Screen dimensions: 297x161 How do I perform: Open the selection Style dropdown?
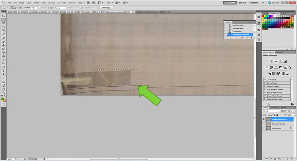pyautogui.click(x=59, y=7)
